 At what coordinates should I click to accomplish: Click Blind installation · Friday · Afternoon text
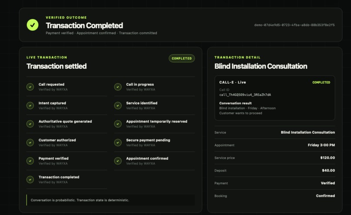[x=247, y=108]
